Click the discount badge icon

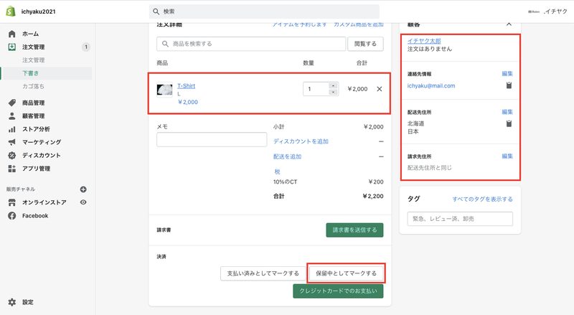tap(11, 155)
